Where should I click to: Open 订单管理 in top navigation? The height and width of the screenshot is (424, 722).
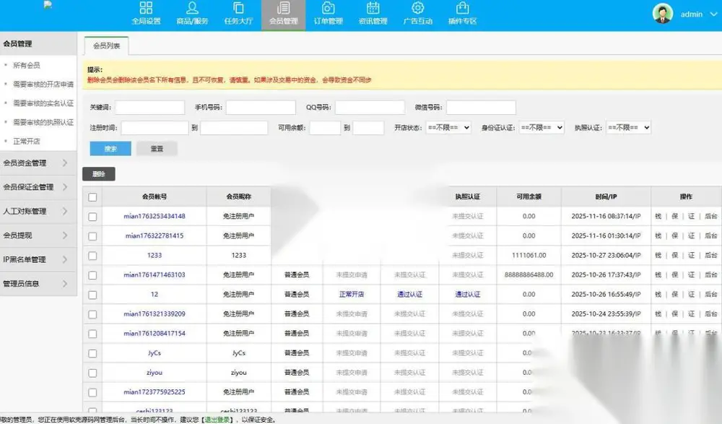(328, 14)
